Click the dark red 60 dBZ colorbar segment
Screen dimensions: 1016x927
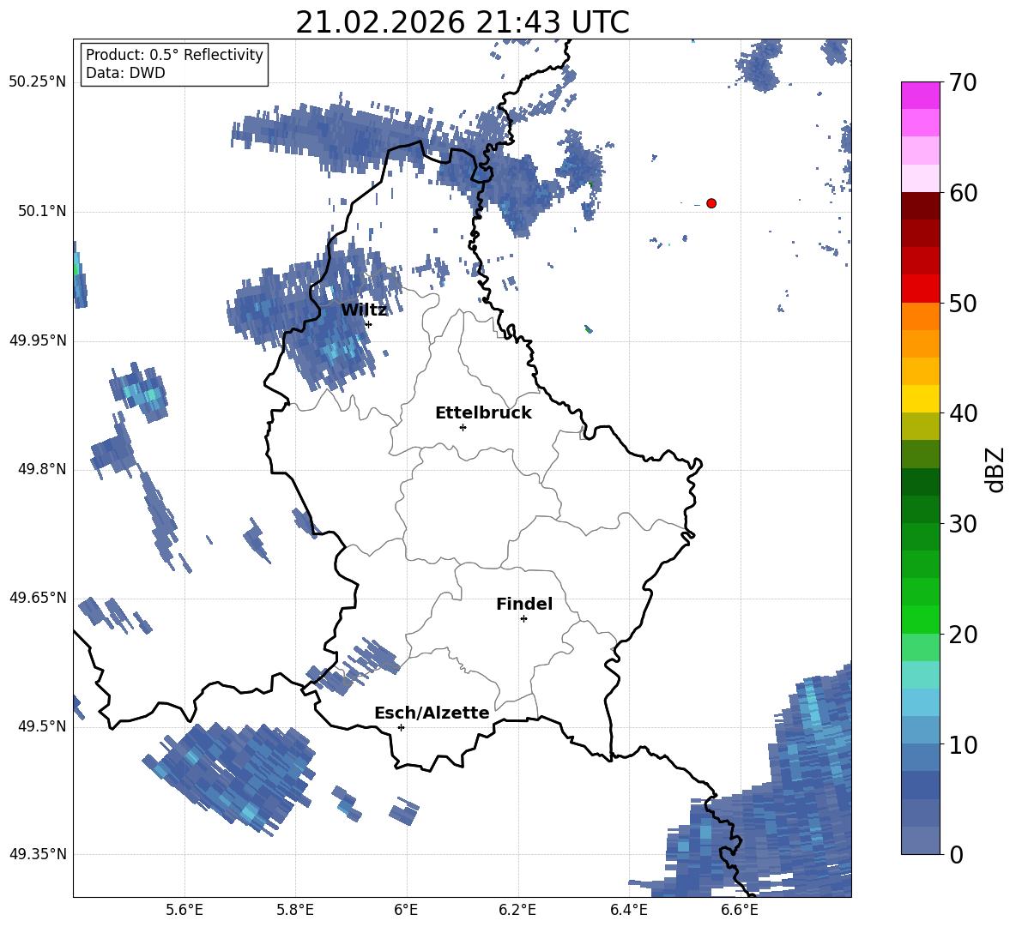[x=920, y=206]
